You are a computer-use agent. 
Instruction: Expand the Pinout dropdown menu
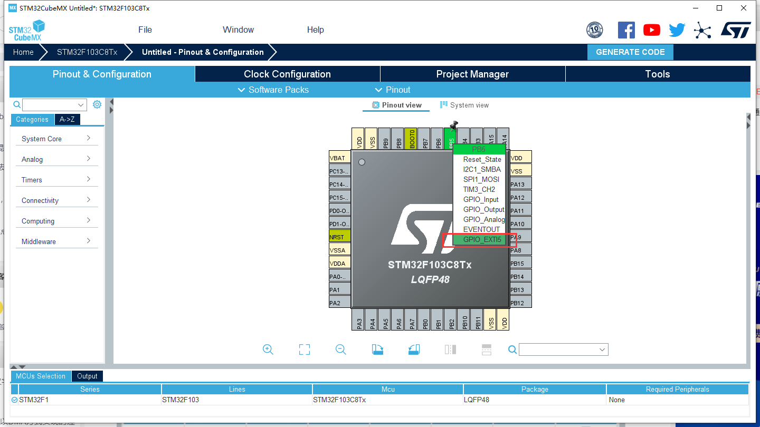[x=392, y=90]
